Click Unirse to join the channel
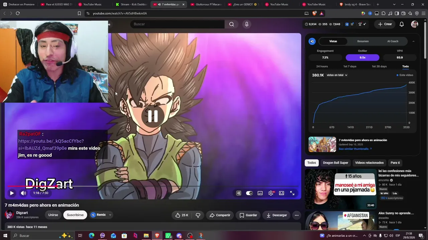 (53, 215)
